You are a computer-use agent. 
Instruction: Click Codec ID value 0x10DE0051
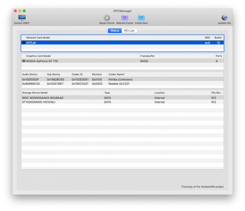pyautogui.click(x=80, y=79)
